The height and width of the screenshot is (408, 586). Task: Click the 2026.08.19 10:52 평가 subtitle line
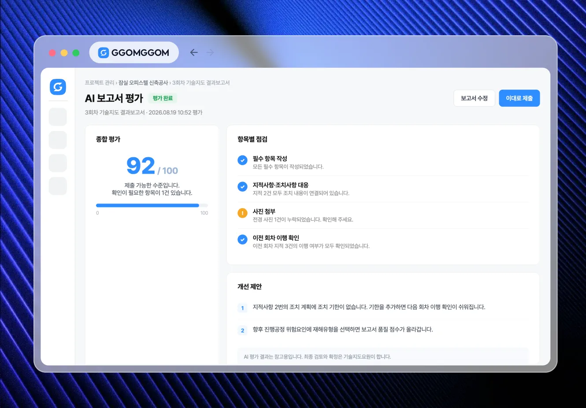tap(144, 112)
